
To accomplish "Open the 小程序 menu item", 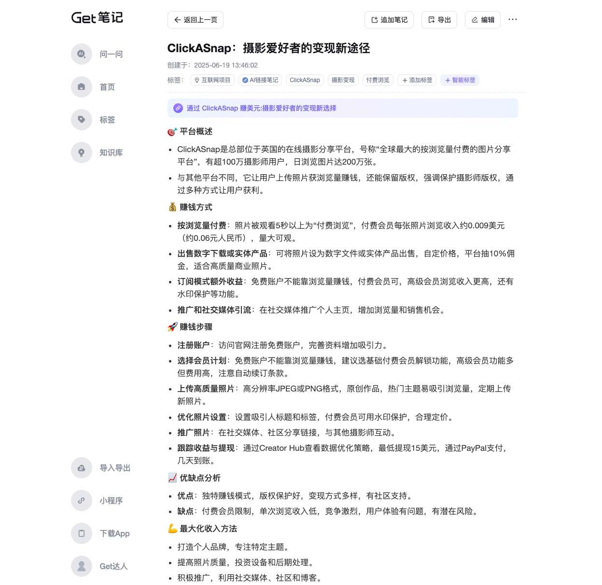I will pos(111,501).
